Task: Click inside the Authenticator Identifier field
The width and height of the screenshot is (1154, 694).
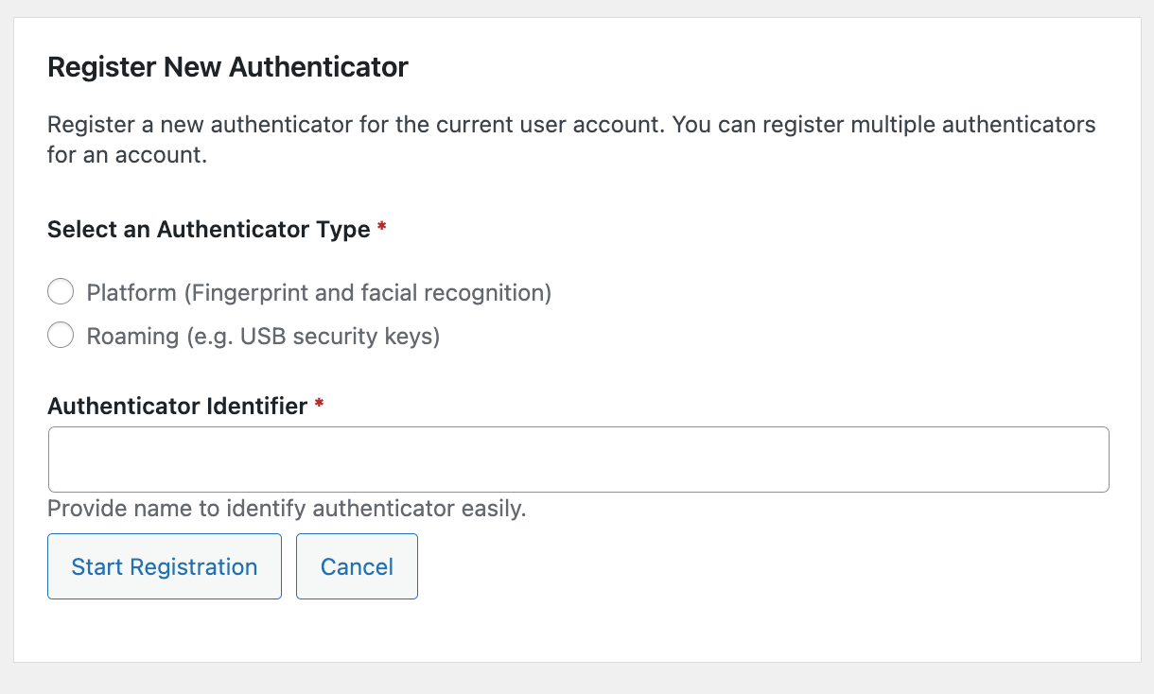Action: click(x=577, y=459)
